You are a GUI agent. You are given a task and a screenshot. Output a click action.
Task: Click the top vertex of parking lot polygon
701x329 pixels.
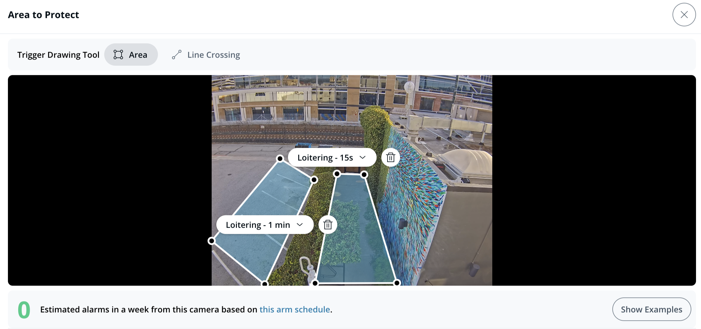coord(280,159)
